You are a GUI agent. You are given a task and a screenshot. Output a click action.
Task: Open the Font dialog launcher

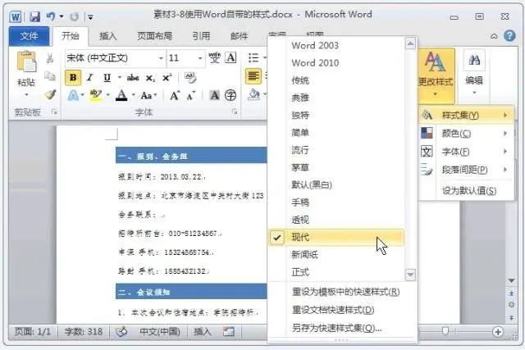pyautogui.click(x=235, y=112)
